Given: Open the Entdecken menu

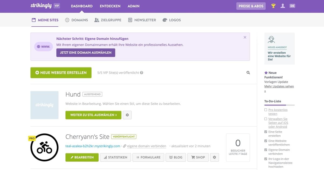Looking at the screenshot, I should coord(110,6).
